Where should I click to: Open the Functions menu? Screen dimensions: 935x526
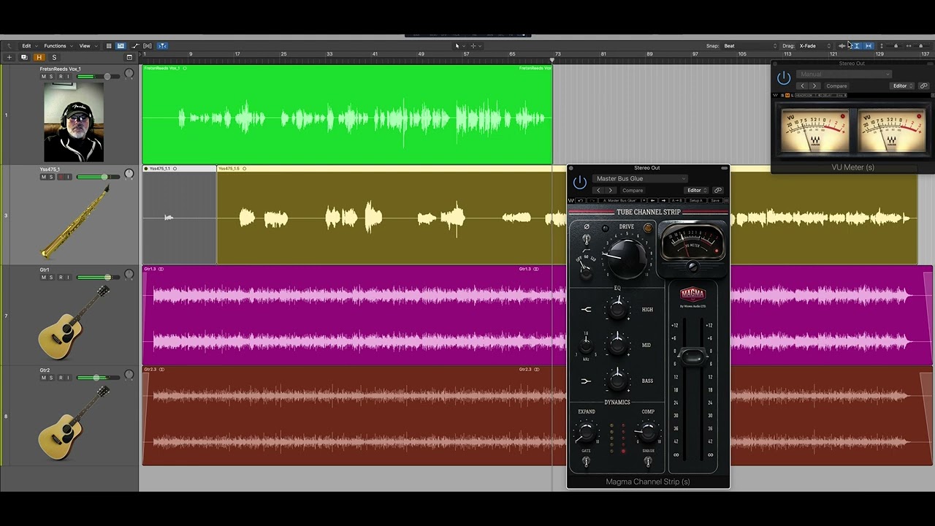[x=57, y=46]
